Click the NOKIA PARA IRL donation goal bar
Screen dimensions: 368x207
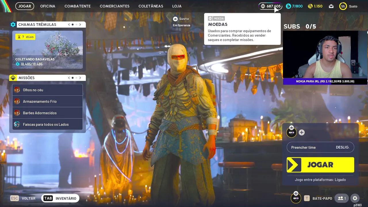325,81
